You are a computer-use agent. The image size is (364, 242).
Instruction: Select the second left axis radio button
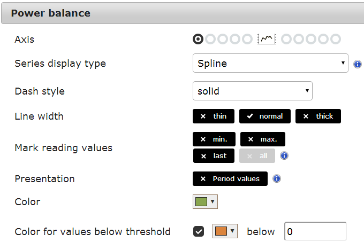(x=210, y=39)
